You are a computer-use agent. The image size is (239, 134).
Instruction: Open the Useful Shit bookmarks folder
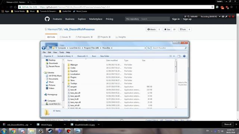tap(65, 11)
